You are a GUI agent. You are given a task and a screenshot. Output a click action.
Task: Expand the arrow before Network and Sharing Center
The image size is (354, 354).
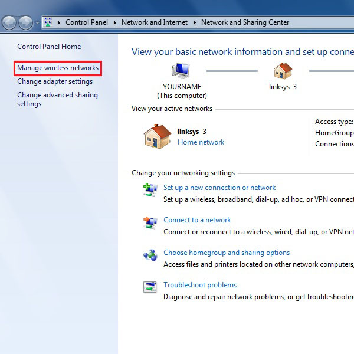pos(195,22)
